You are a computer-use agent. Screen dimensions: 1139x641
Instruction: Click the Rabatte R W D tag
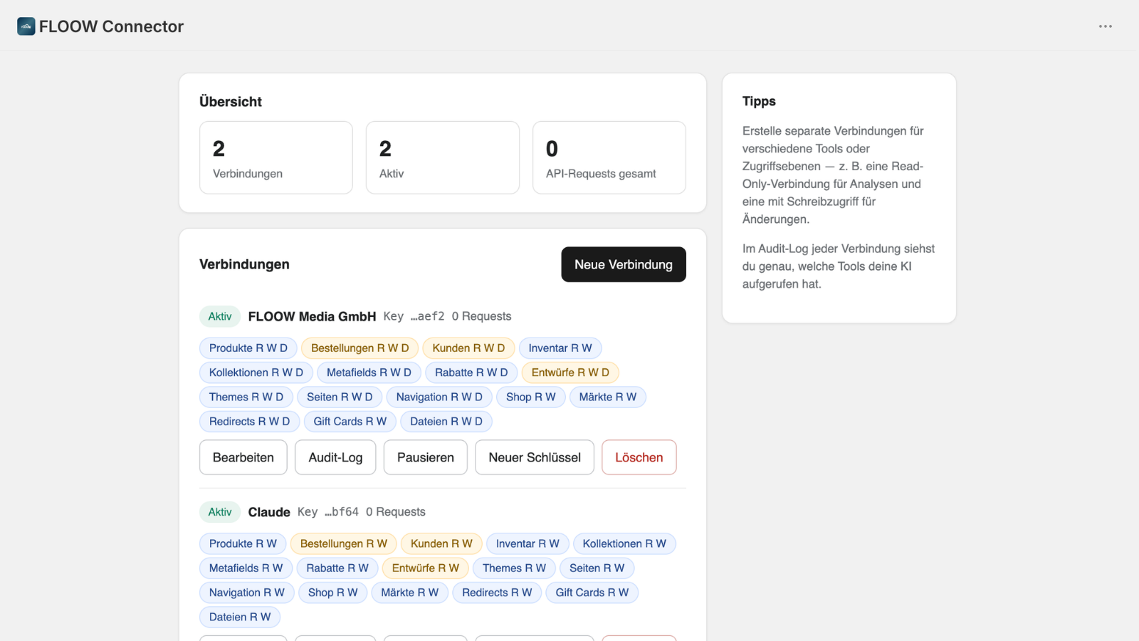pos(471,372)
